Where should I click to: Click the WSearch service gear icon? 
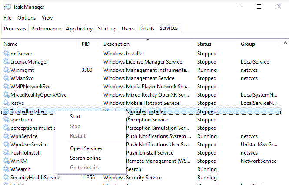[x=6, y=169]
